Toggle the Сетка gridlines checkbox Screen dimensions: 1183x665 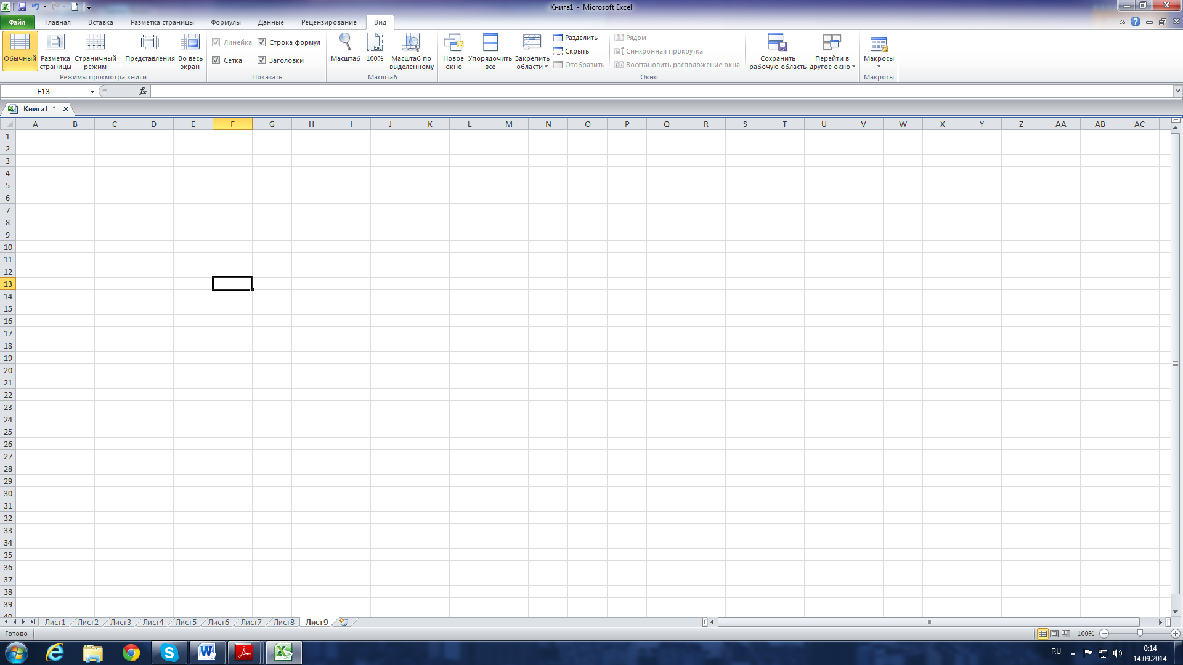216,60
